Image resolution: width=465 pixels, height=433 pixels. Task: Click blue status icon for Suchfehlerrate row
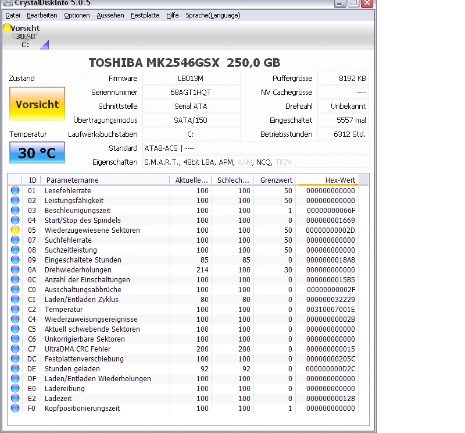tap(15, 240)
